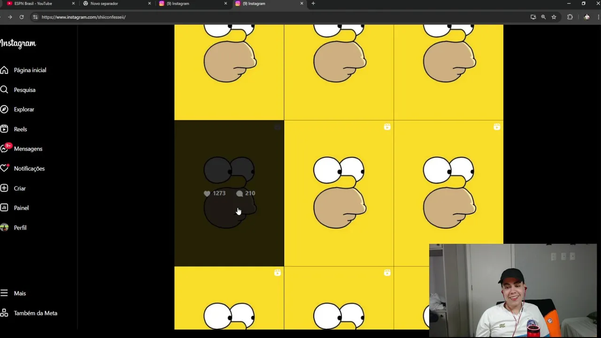Select Mensagens label in sidebar
The image size is (601, 338).
[28, 149]
